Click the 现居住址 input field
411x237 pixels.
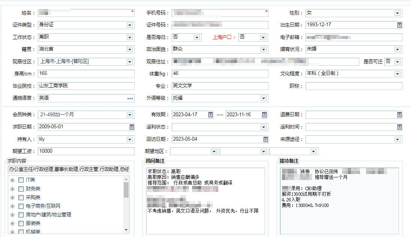coord(265,61)
